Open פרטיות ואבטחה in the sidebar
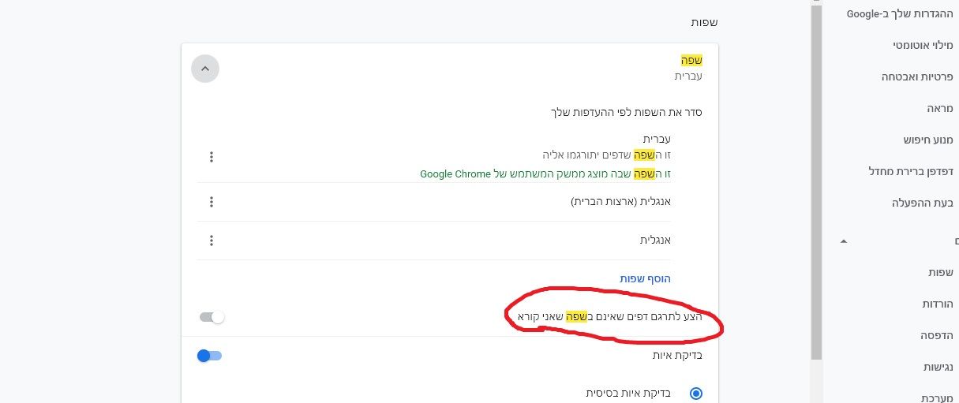959x403 pixels. coord(917,76)
